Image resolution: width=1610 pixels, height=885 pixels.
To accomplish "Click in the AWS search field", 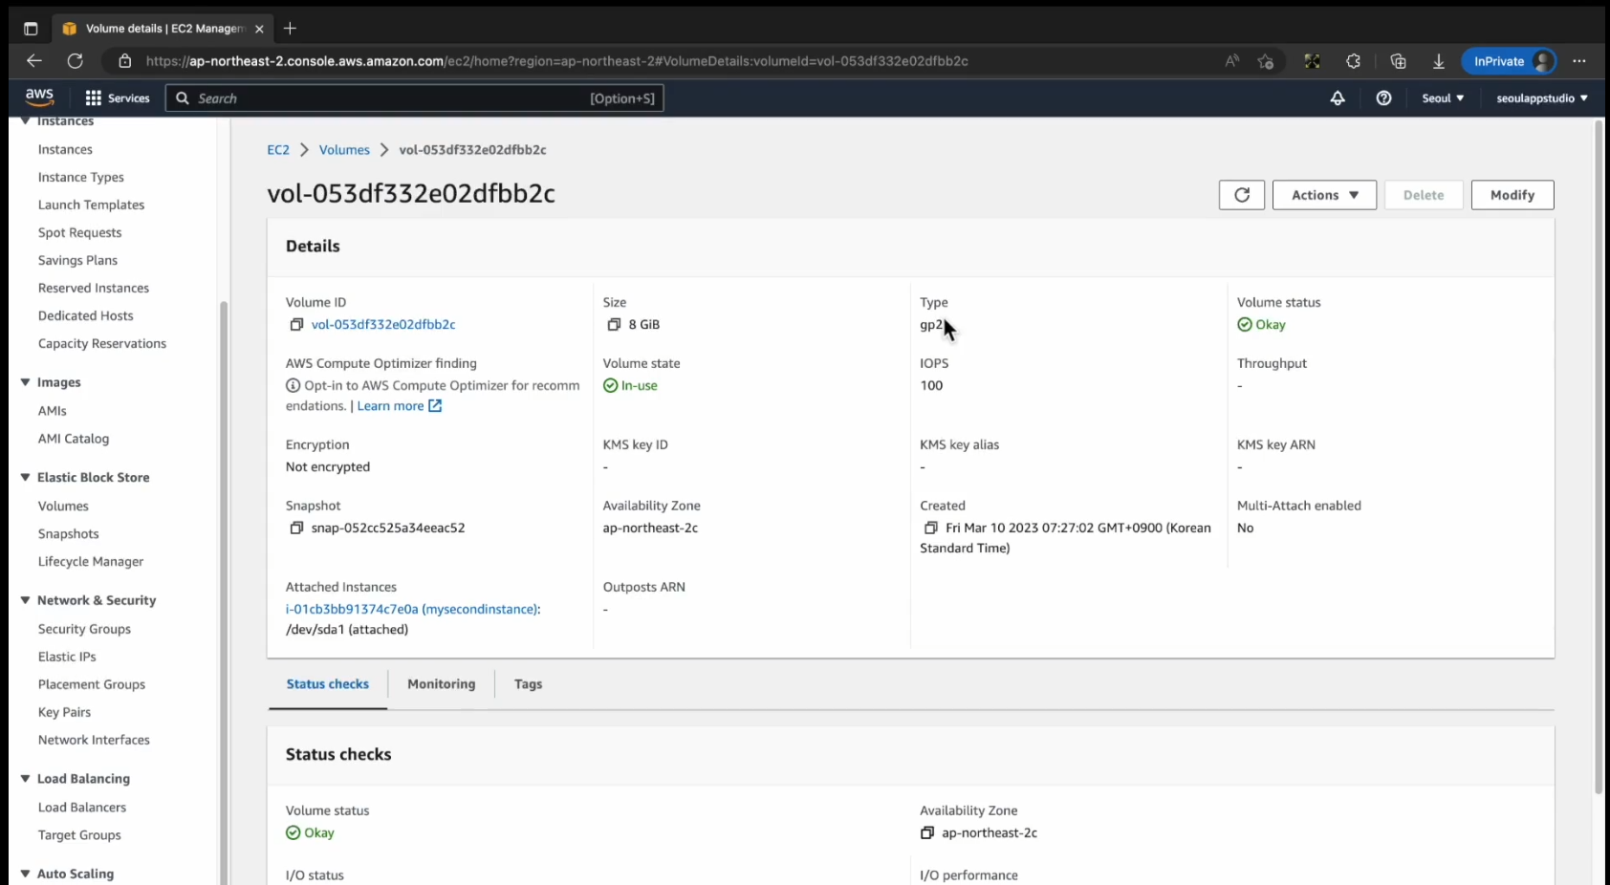I will coord(415,98).
